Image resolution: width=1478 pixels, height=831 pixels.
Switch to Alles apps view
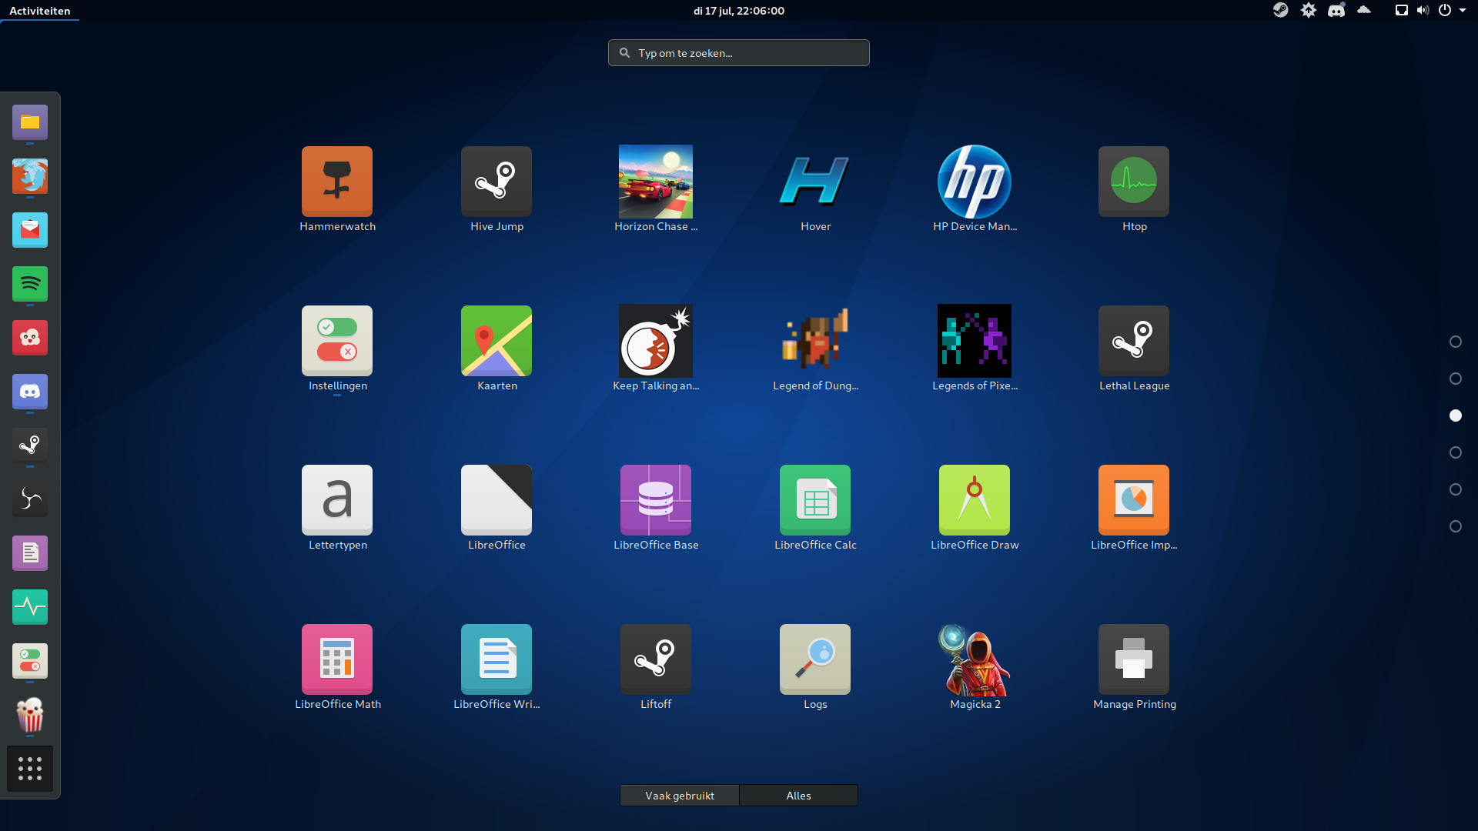point(798,796)
